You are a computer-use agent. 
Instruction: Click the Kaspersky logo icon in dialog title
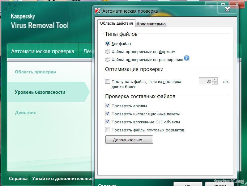[98, 11]
